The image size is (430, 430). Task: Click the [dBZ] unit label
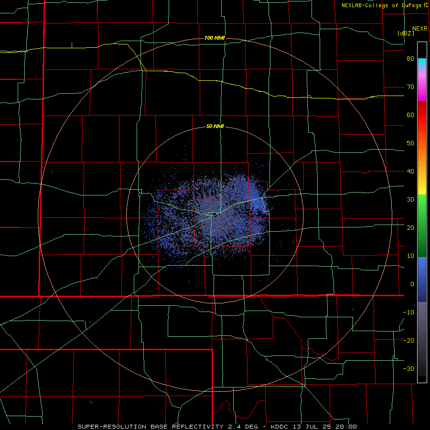tap(406, 33)
